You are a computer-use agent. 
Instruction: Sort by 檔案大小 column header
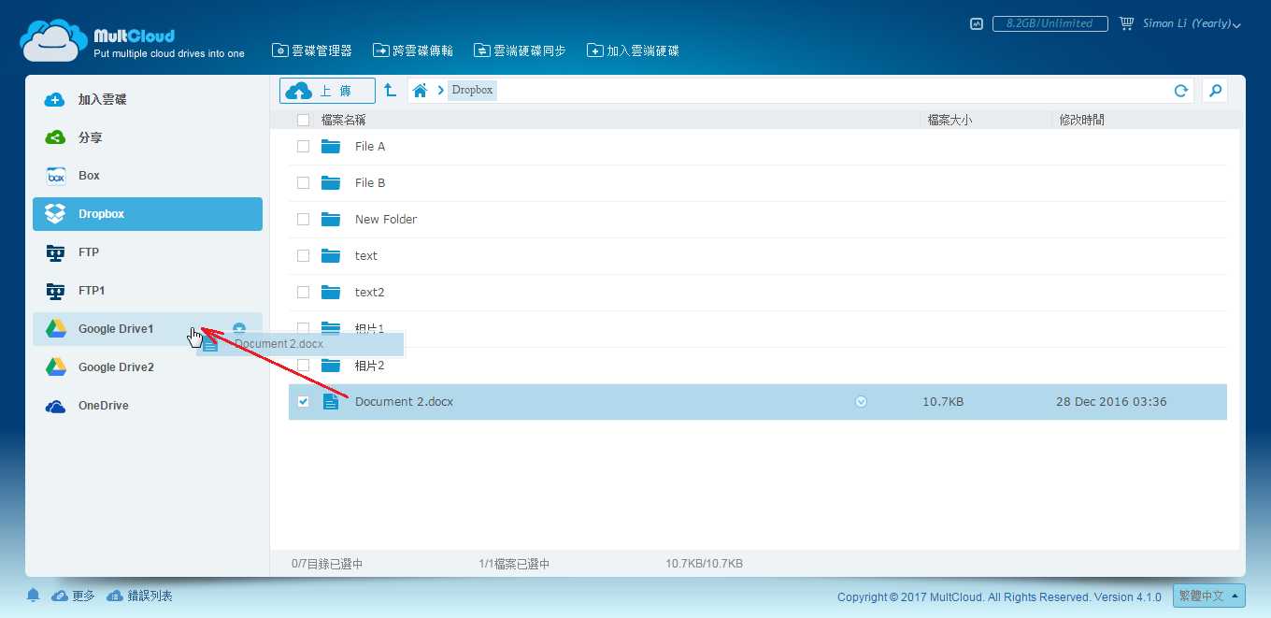click(x=950, y=120)
